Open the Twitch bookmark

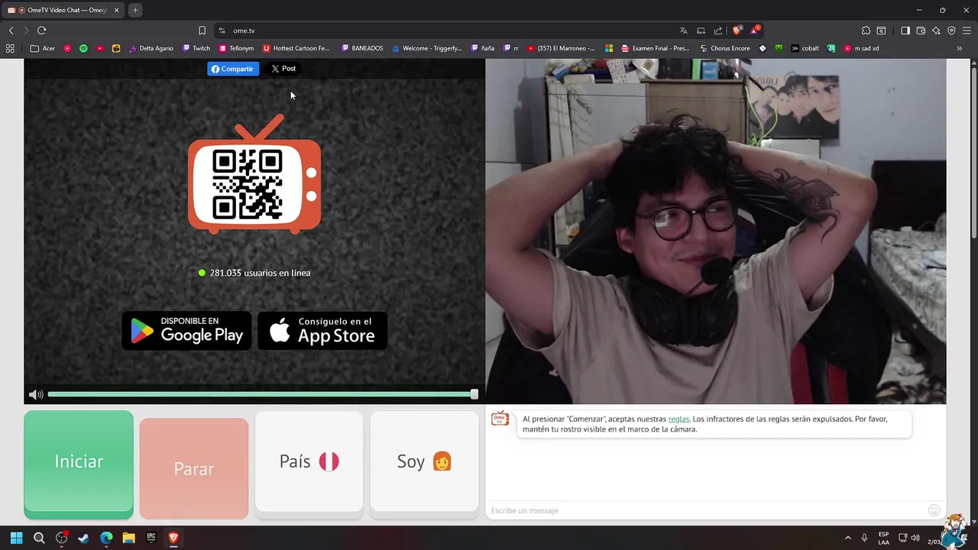tap(196, 48)
